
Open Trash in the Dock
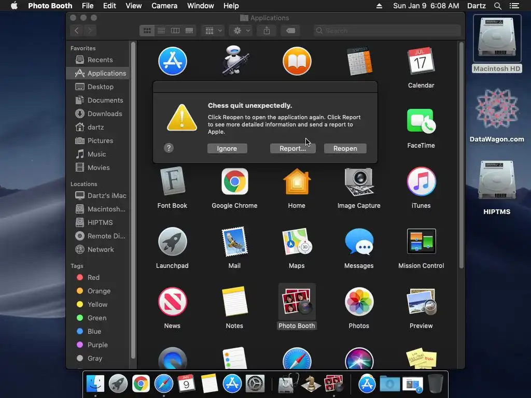click(436, 384)
